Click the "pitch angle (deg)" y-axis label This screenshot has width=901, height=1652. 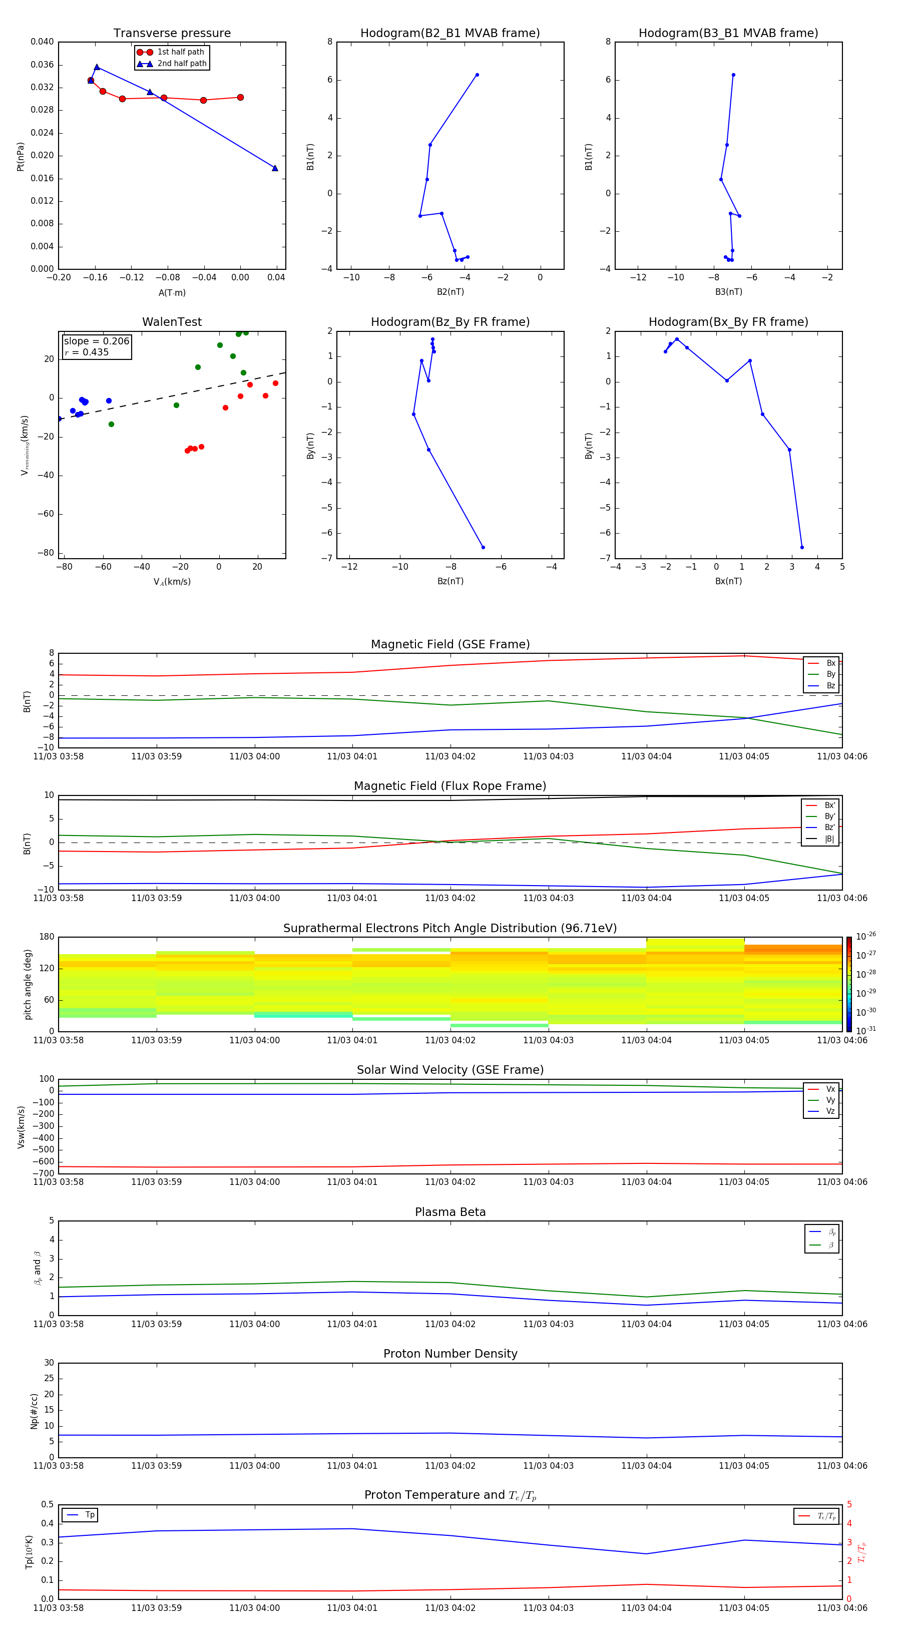coord(28,984)
